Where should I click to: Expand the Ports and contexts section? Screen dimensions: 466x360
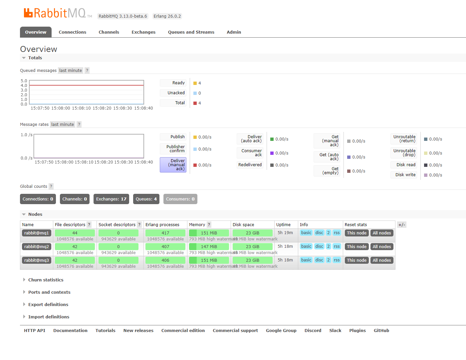pos(49,292)
